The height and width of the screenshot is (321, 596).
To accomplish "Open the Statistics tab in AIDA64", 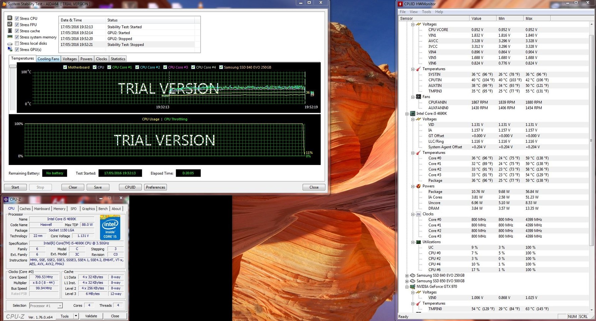I will click(x=118, y=59).
